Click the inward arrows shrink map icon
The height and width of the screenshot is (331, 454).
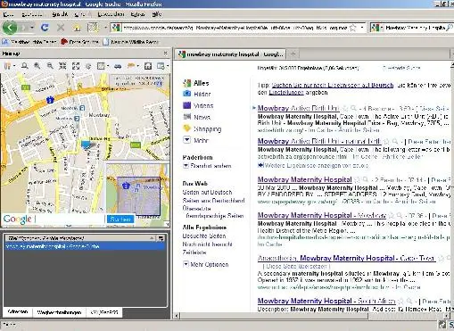coord(62,66)
